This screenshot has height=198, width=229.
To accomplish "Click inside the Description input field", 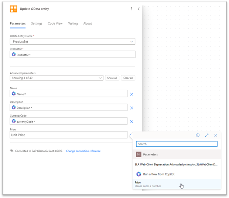I will 68,107.
